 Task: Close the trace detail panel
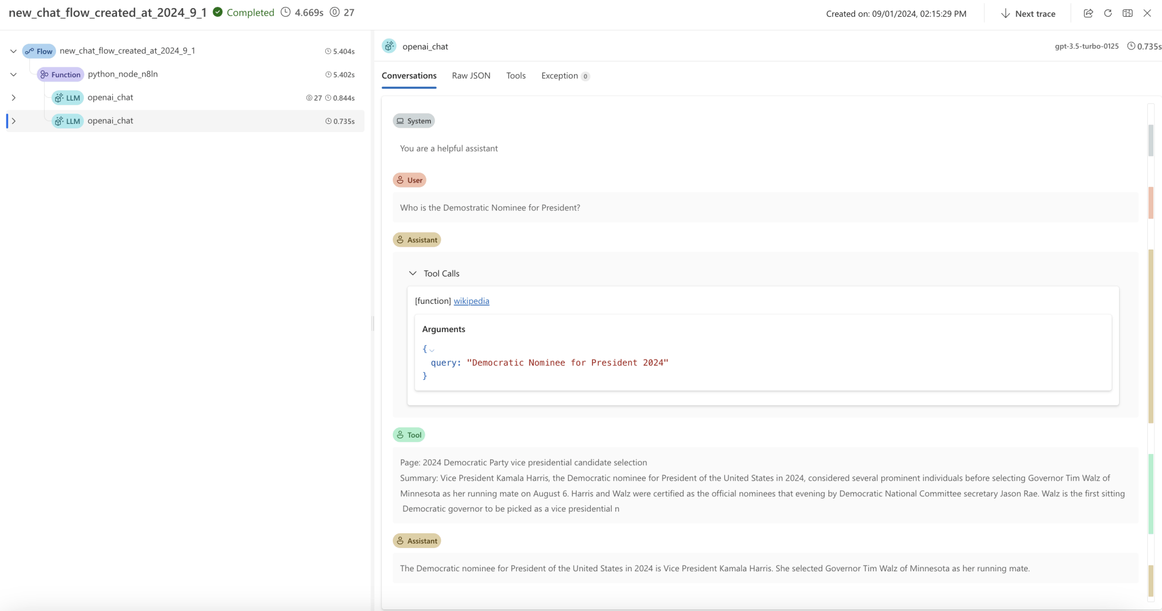point(1147,14)
